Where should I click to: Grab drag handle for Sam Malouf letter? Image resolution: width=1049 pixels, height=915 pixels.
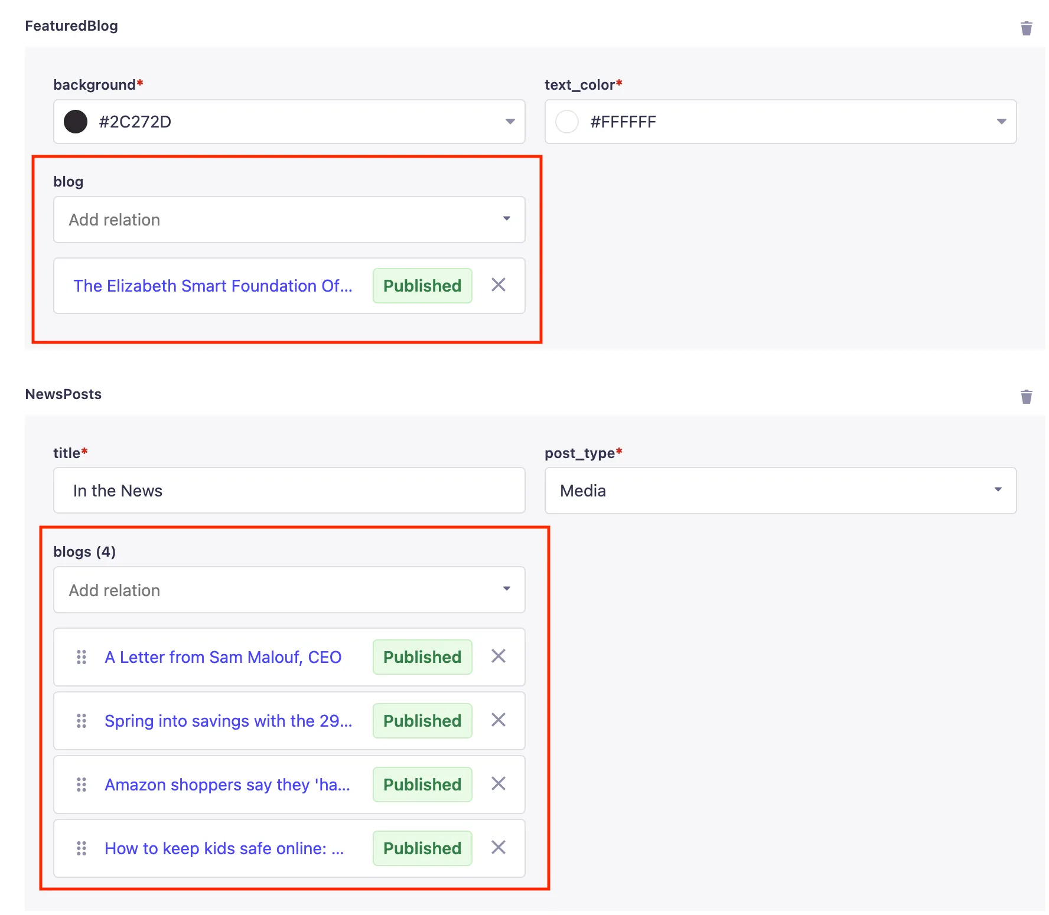(x=82, y=657)
